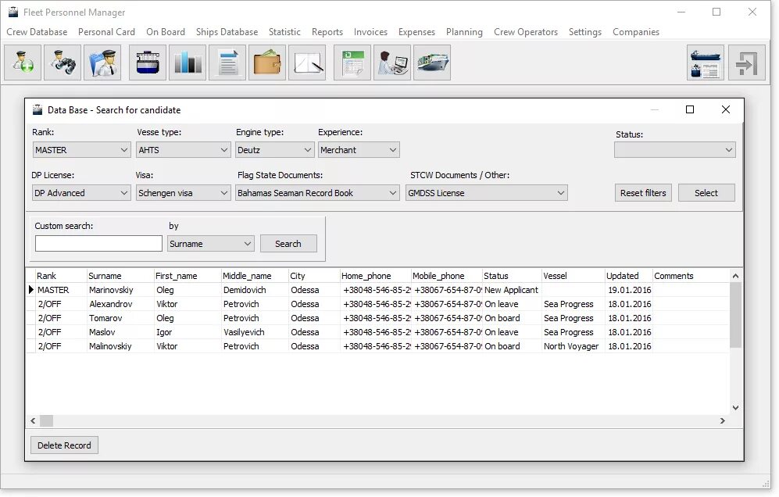Expand the Rank dropdown showing MASTER
779x497 pixels.
click(x=81, y=150)
